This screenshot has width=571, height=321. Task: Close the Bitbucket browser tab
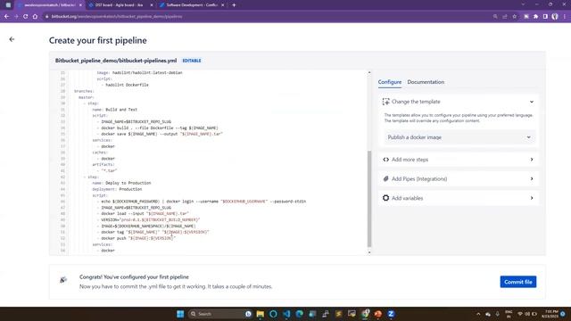point(80,5)
